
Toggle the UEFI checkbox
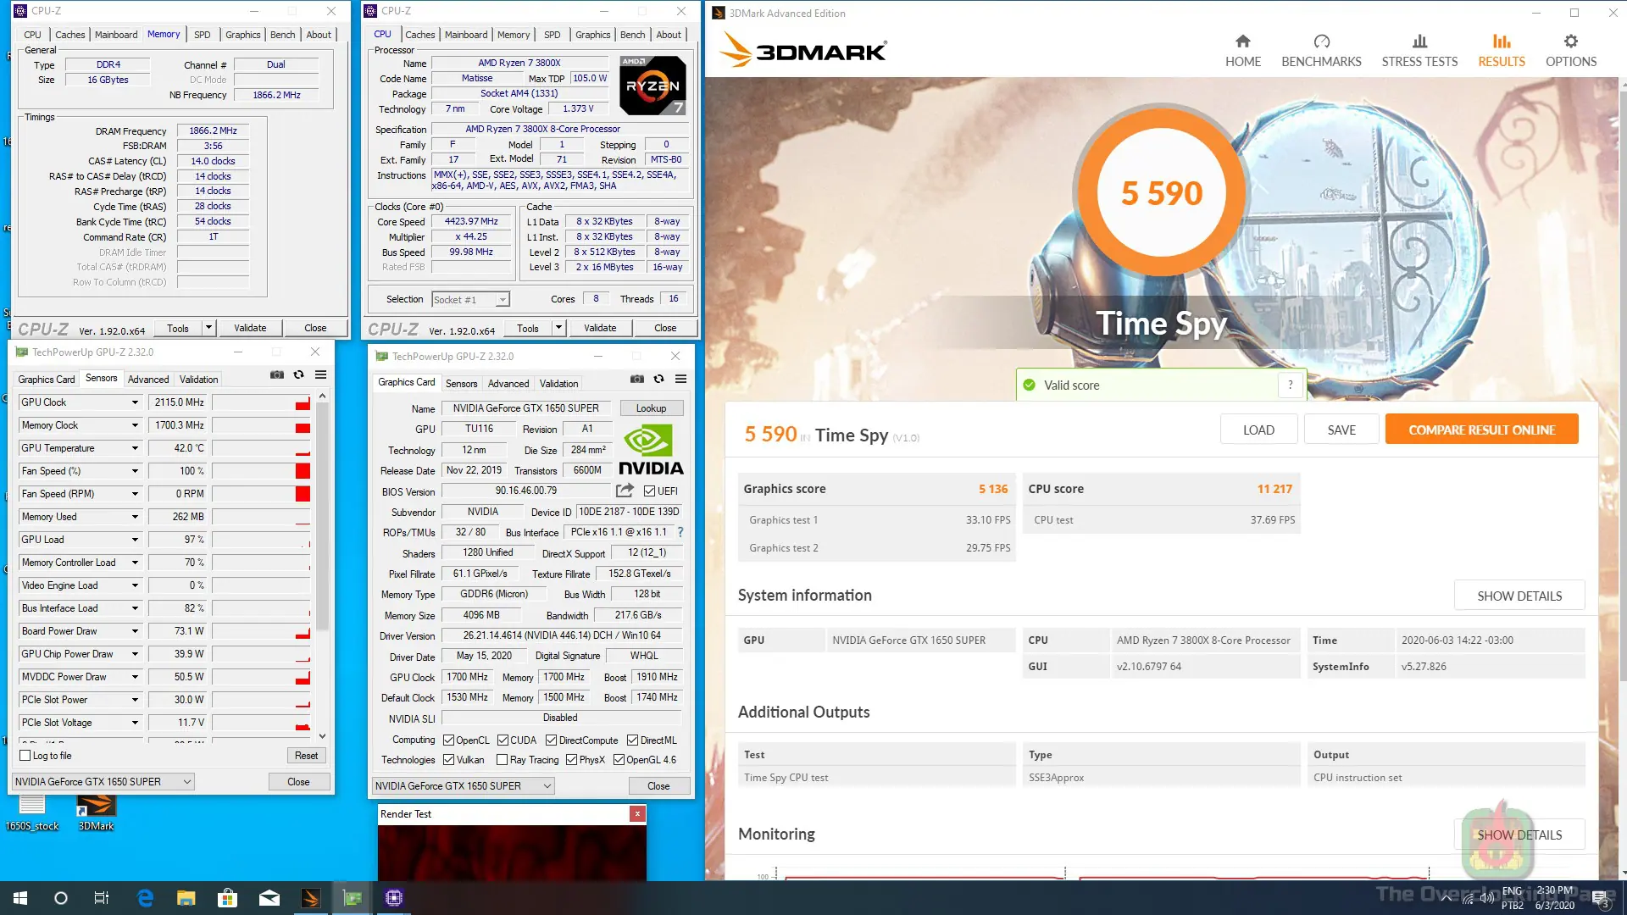[x=649, y=491]
